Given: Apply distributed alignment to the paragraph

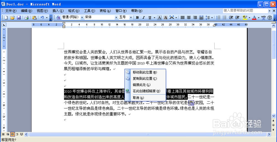Looking at the screenshot, I should 201,18.
